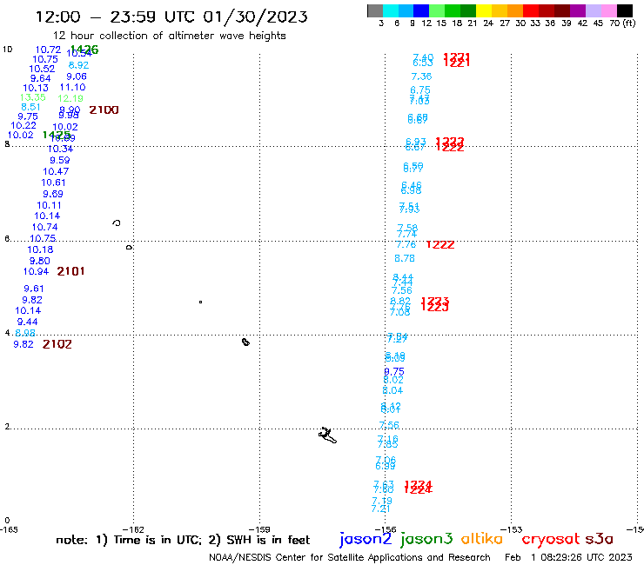Click the cyan swatch above label 6
Screen dimensions: 644x565
[x=391, y=10]
